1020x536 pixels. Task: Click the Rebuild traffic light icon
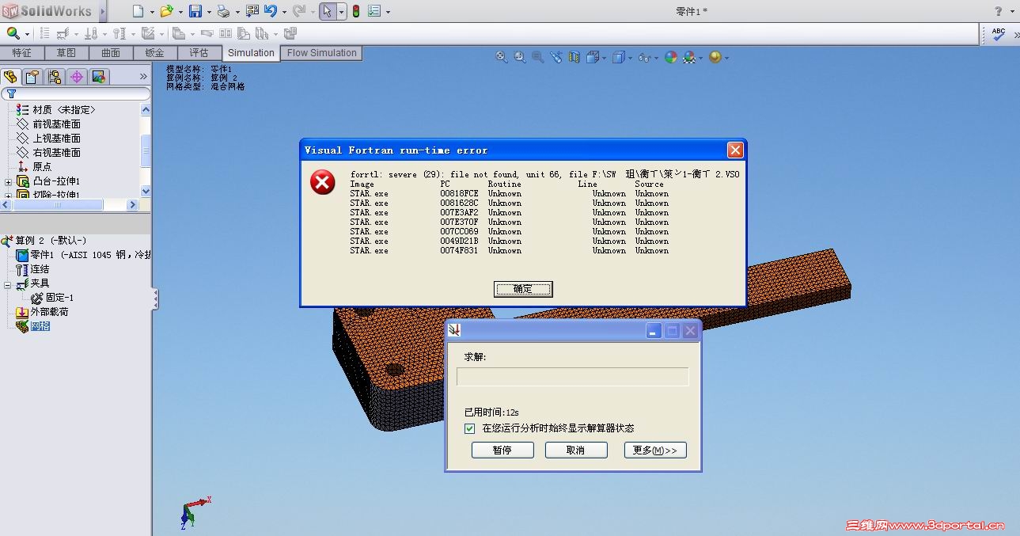[x=356, y=11]
